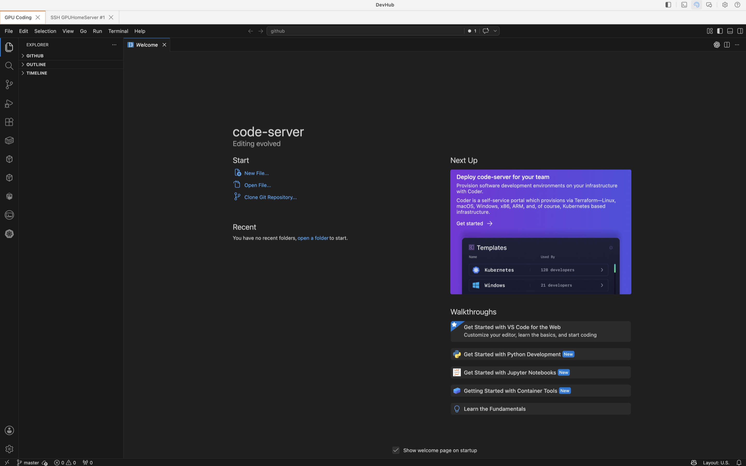Toggle the DevHub sidebar in title bar

click(668, 5)
